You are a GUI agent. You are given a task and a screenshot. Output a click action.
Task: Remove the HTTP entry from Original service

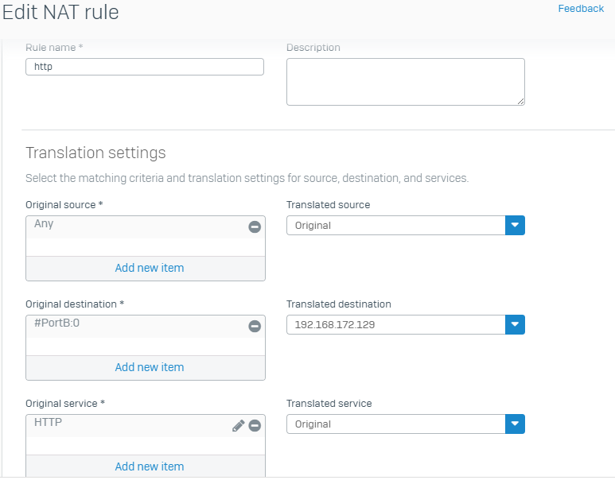255,425
